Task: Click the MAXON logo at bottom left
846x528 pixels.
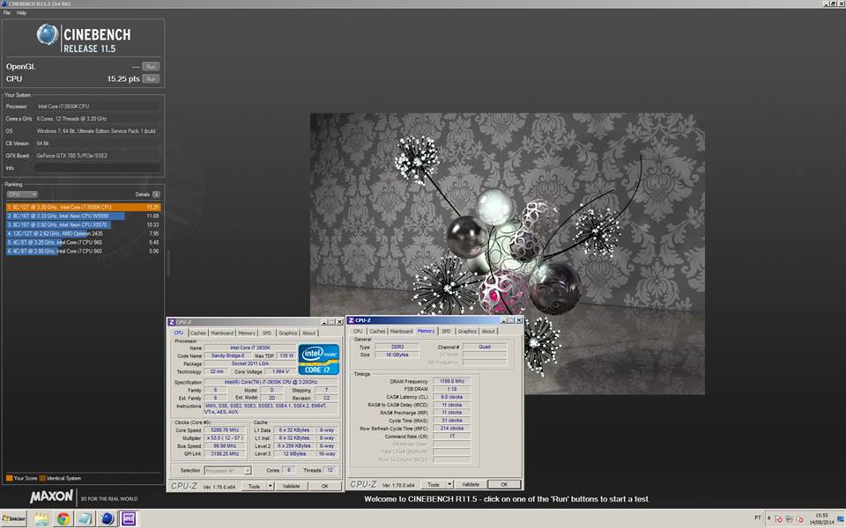Action: [51, 496]
